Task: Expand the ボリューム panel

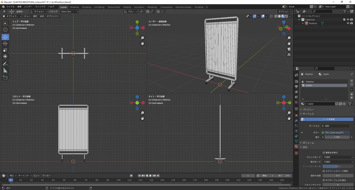Action: tap(309, 143)
